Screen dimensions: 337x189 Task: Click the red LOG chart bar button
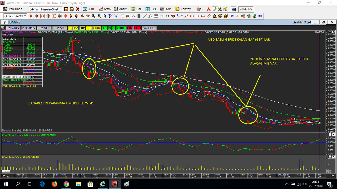click(x=137, y=28)
